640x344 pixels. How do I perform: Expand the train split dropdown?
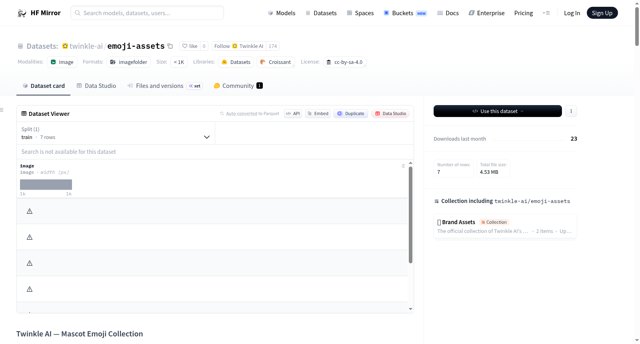point(116,133)
